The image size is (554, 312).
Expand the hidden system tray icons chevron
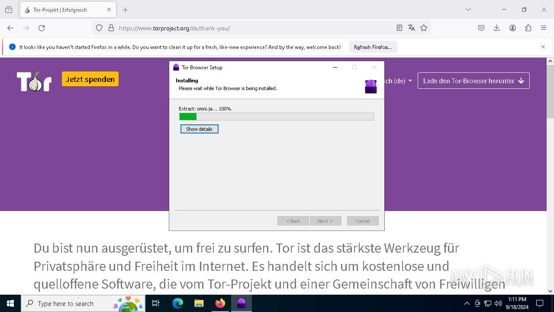point(467,303)
